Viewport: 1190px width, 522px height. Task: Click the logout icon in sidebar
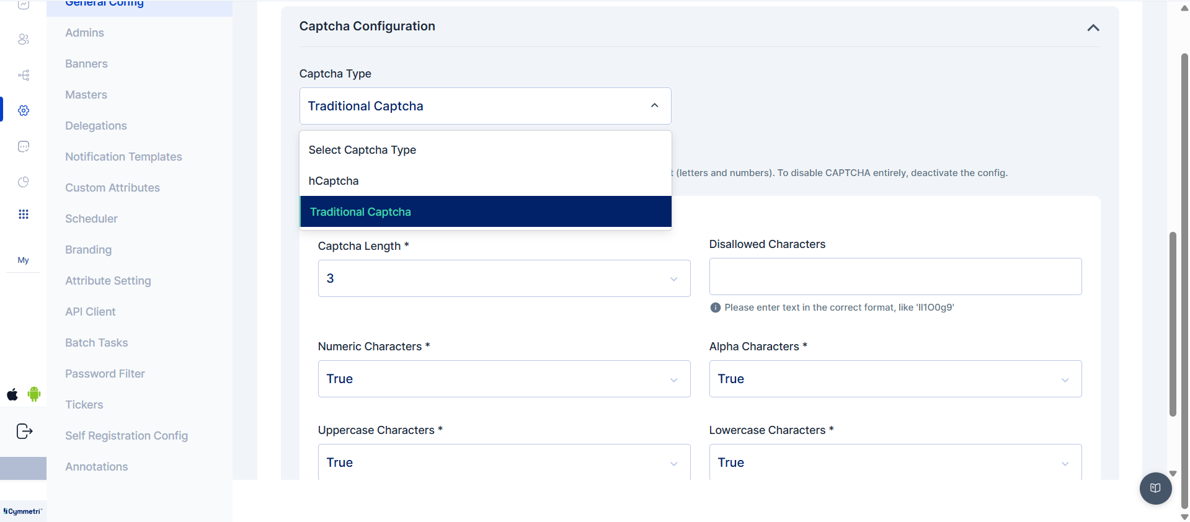click(x=24, y=431)
